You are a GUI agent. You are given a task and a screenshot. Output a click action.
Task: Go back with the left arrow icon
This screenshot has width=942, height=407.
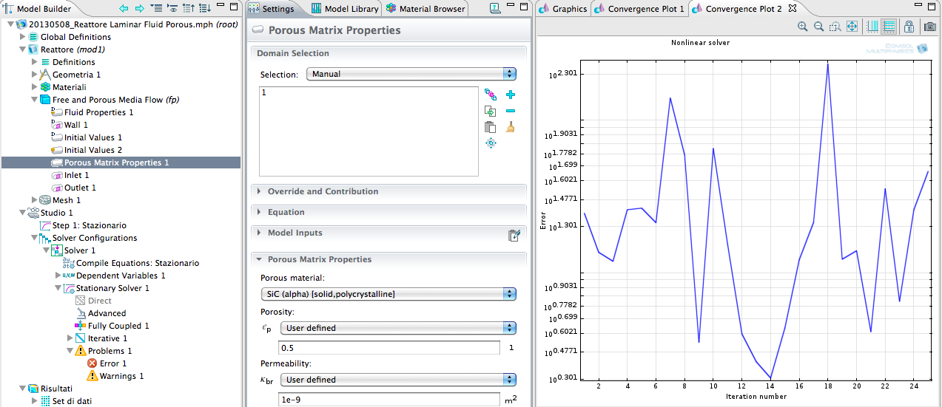coord(124,9)
